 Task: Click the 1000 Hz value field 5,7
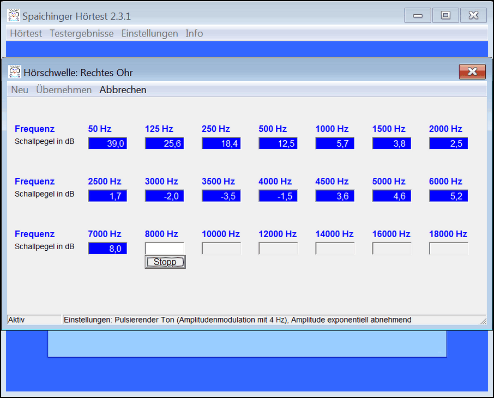[x=335, y=143]
